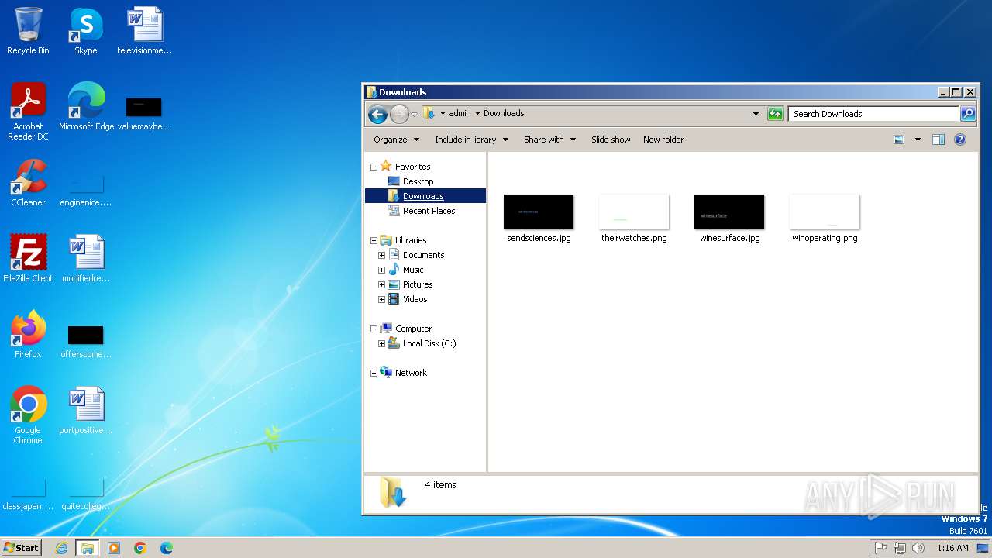Click the search magnifier icon
This screenshot has width=992, height=558.
(968, 114)
